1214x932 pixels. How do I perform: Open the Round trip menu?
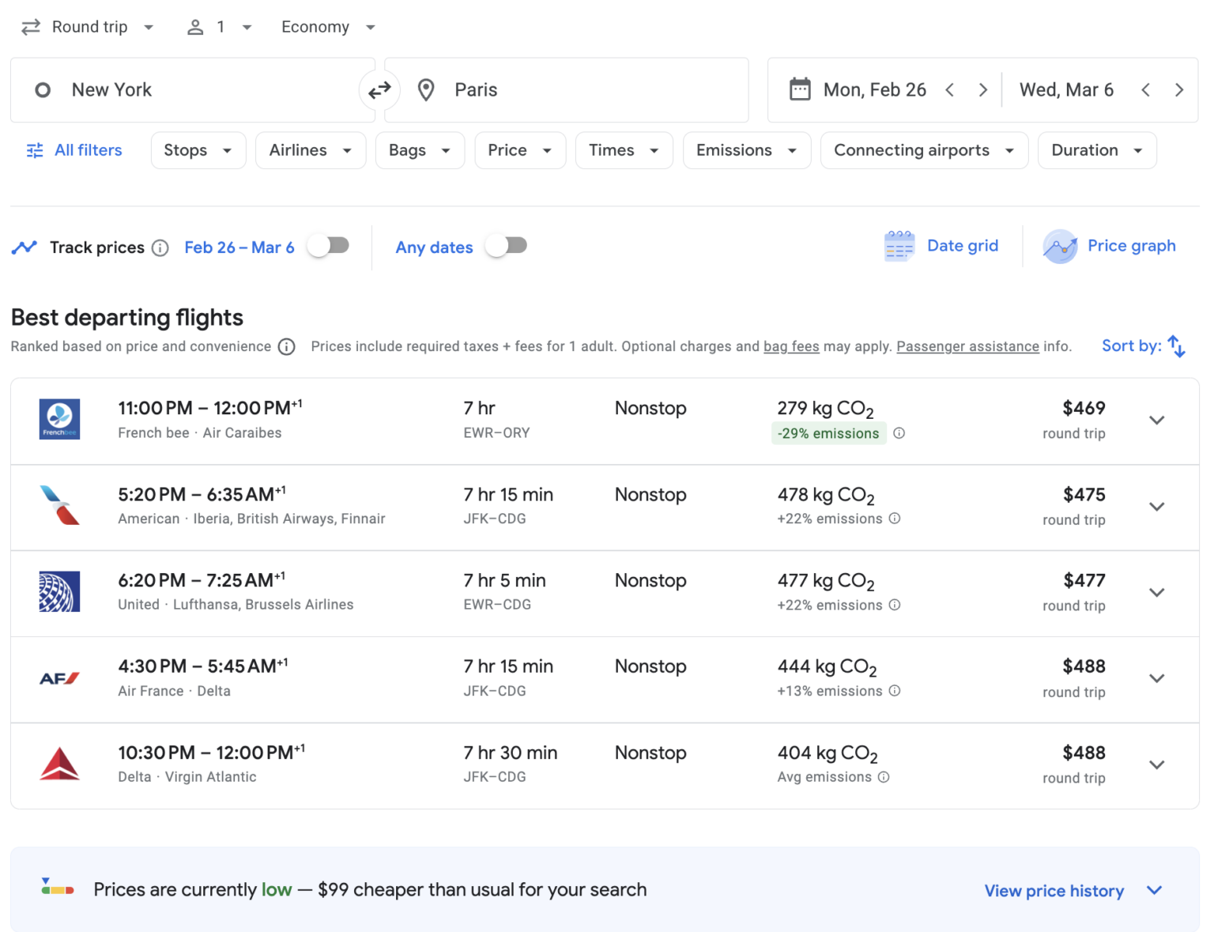point(88,26)
